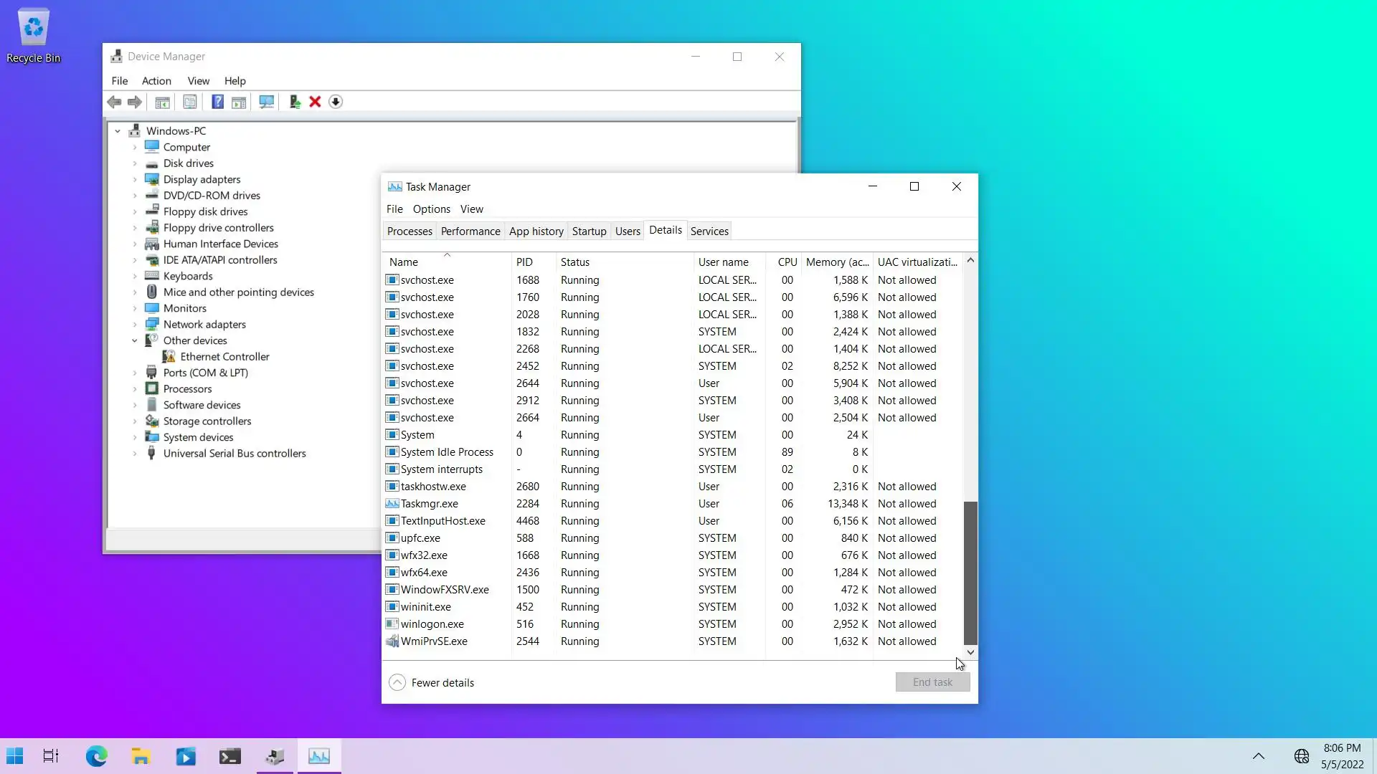Click the blue Help toolbar icon
The image size is (1377, 774).
(217, 102)
